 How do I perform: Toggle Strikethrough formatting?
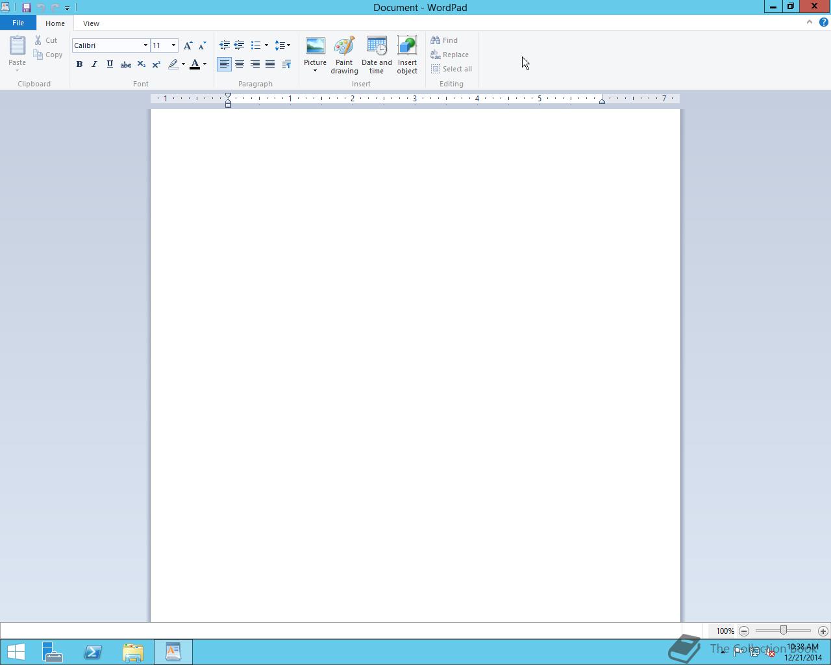tap(125, 64)
